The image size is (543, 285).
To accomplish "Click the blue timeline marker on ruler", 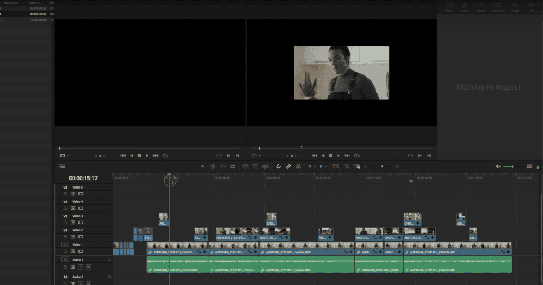I will [x=411, y=181].
